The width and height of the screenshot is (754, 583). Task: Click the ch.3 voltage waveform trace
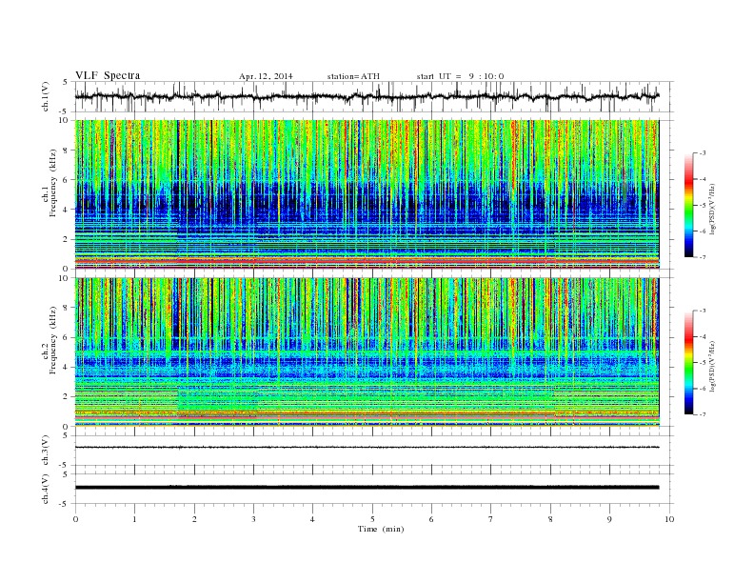click(367, 448)
